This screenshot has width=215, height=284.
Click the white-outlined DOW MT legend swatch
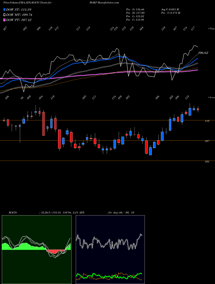(x=5, y=15)
